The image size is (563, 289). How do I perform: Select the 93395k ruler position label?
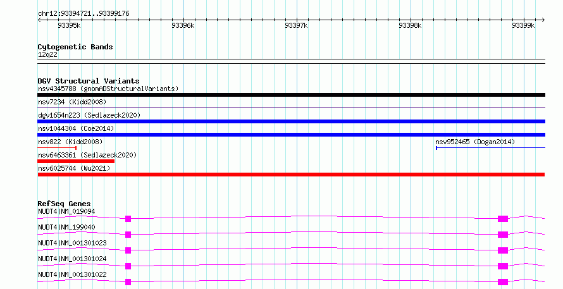pyautogui.click(x=69, y=25)
